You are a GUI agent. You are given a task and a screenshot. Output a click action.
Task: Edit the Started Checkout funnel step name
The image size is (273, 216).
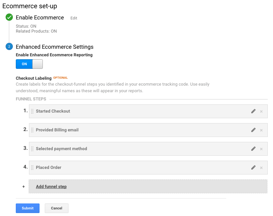point(253,111)
